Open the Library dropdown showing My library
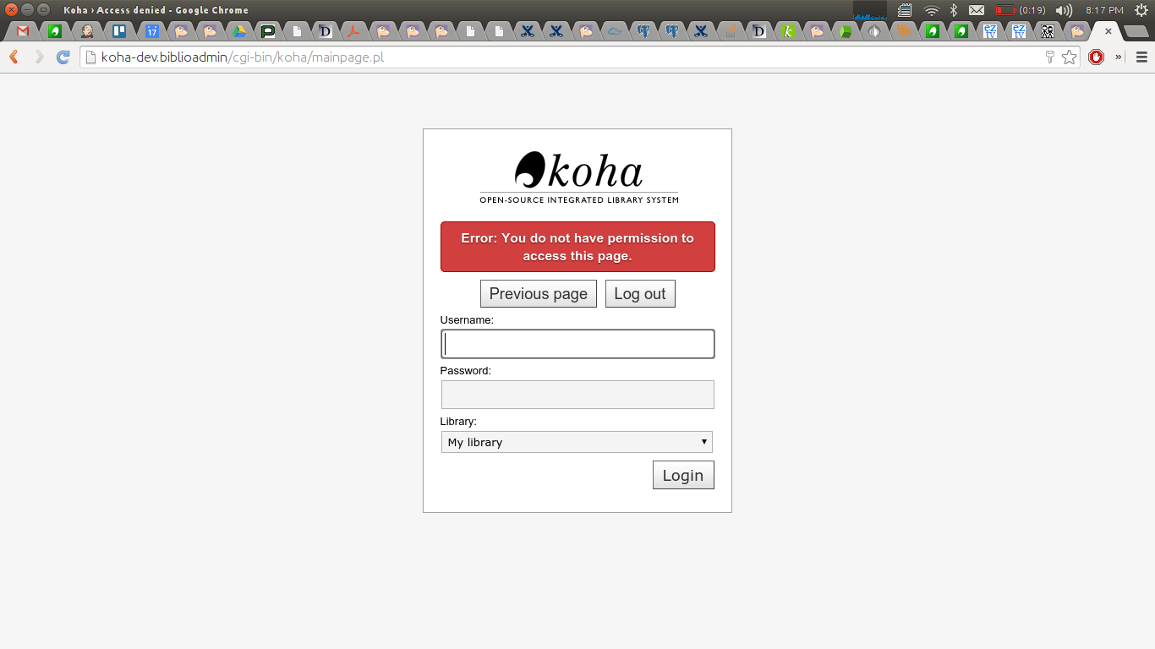1155x649 pixels. click(577, 442)
